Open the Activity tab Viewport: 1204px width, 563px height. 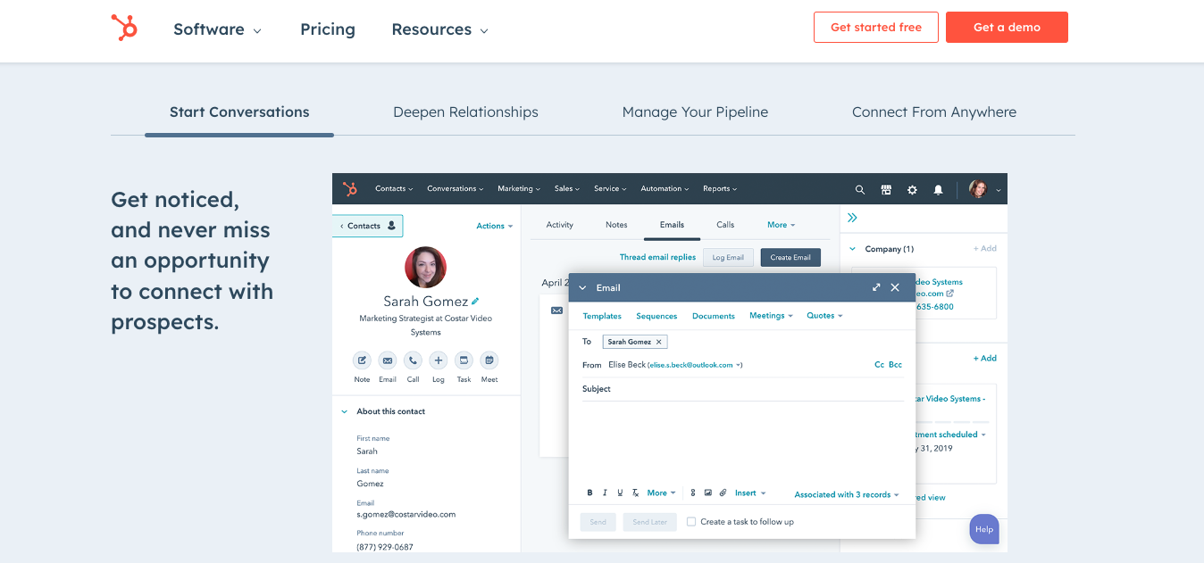[560, 225]
